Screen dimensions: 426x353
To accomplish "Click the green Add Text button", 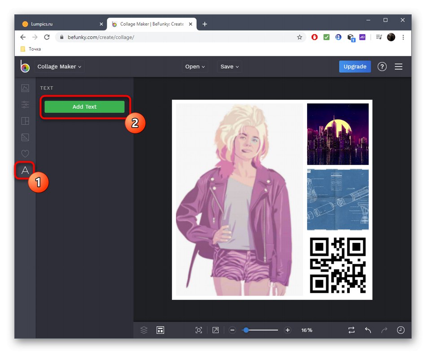I will pos(84,107).
